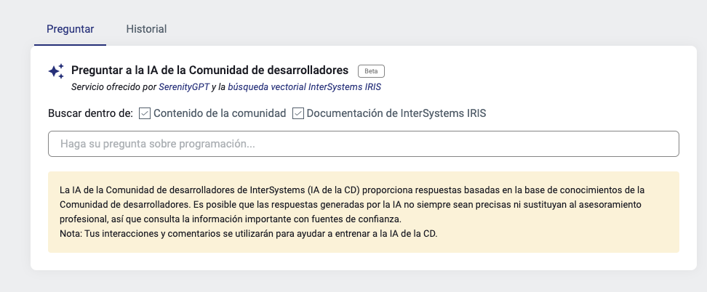Click the 'Preguntar a la IA' heading text
Screen dimensions: 707x292
209,70
